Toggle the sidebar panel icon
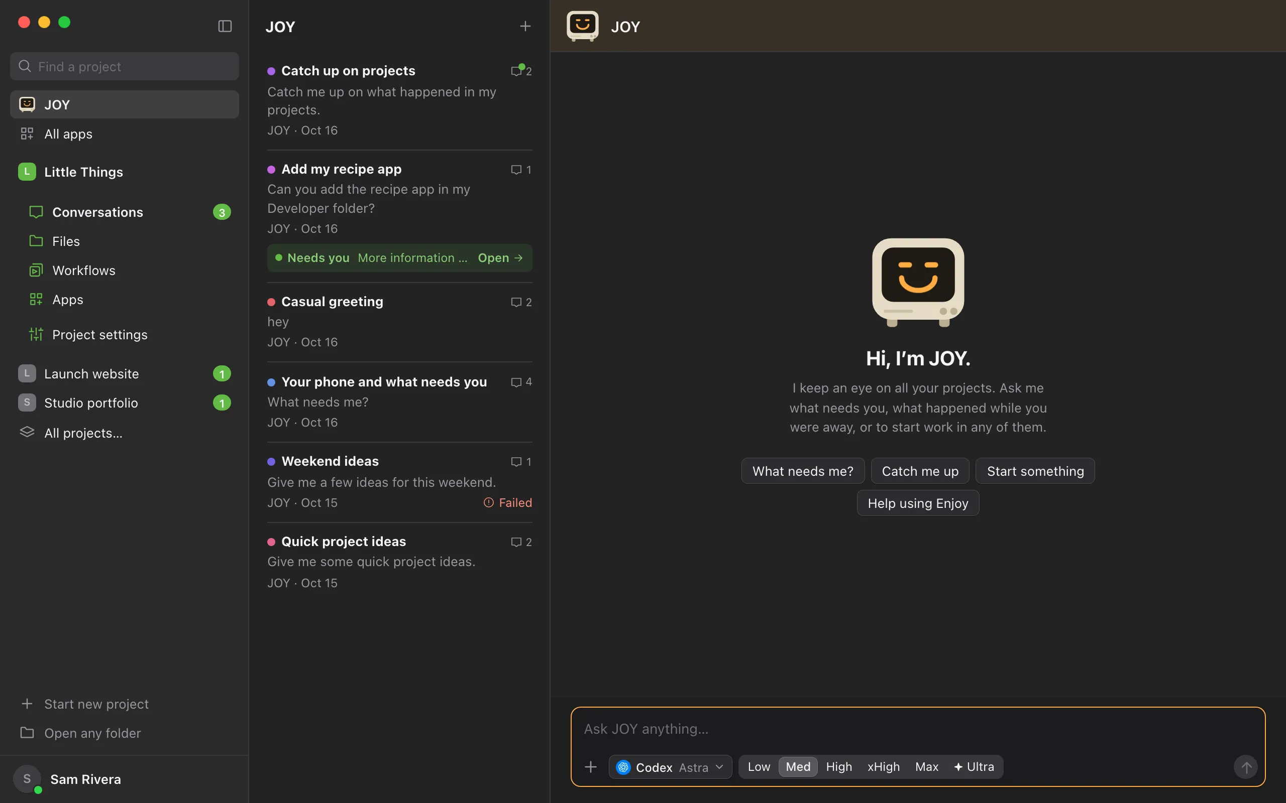This screenshot has width=1286, height=803. [x=225, y=26]
